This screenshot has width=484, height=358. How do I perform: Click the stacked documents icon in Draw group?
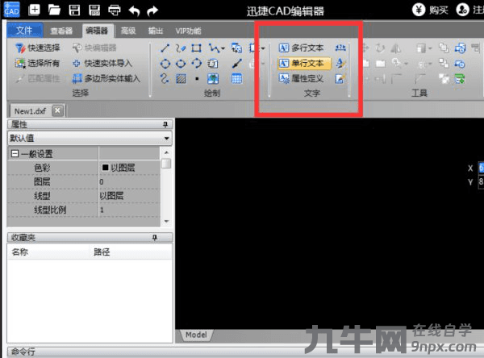(x=213, y=64)
